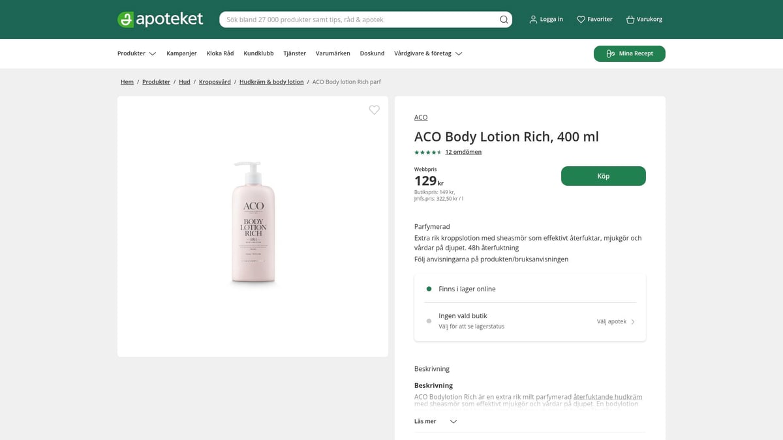
Task: Go to Hem breadcrumb
Action: click(127, 82)
